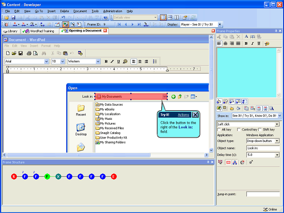Image resolution: width=284 pixels, height=213 pixels.
Task: Click the Jump-in point input field
Action: point(263,194)
